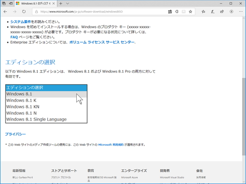246x184 pixels.
Task: Open footer link アカウント プロファイル
Action: [x=61, y=178]
